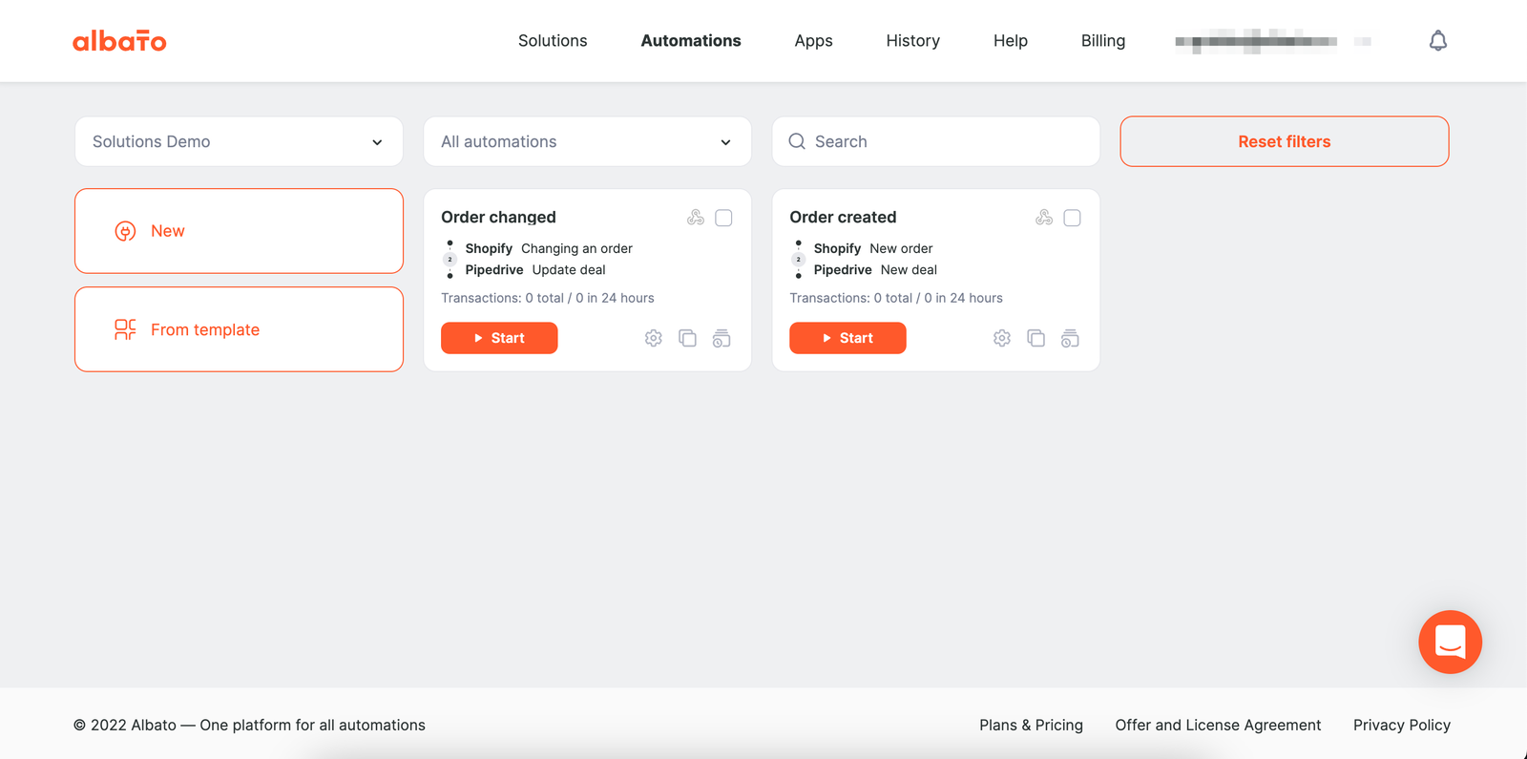Open Plans & Pricing link

[1031, 725]
